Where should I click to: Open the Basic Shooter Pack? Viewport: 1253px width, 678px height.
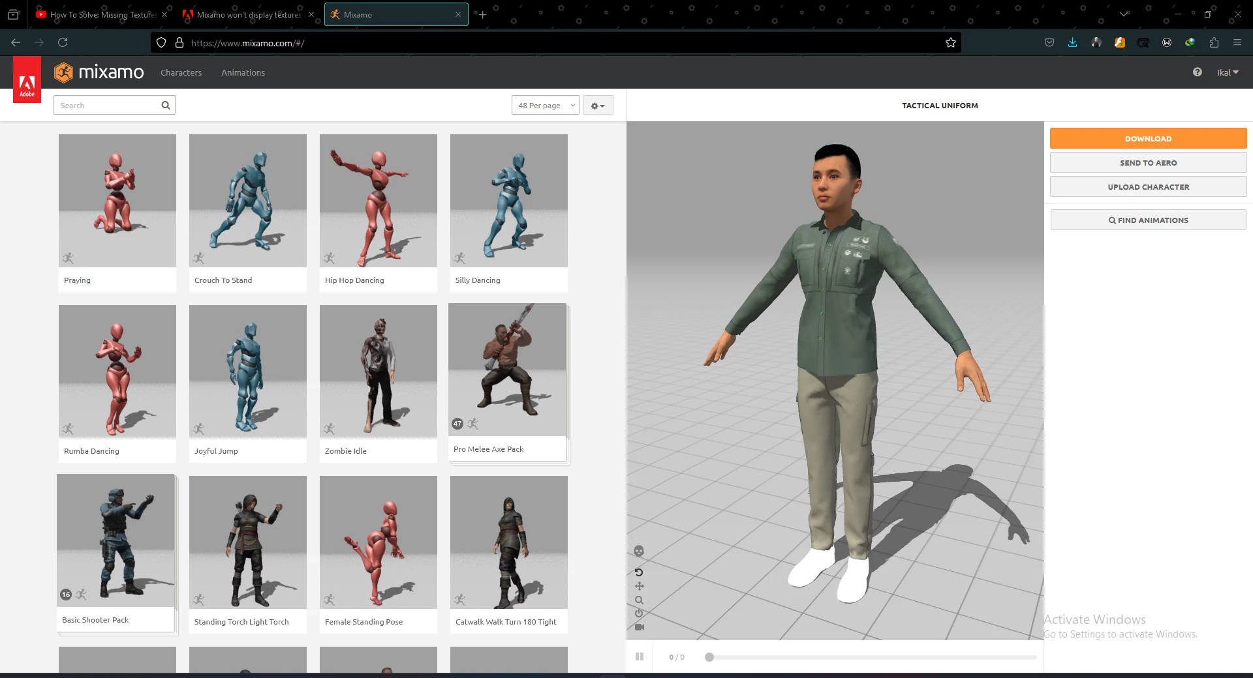[116, 553]
